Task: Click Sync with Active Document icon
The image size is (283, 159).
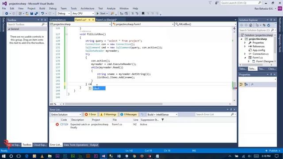Action: pyautogui.click(x=264, y=25)
